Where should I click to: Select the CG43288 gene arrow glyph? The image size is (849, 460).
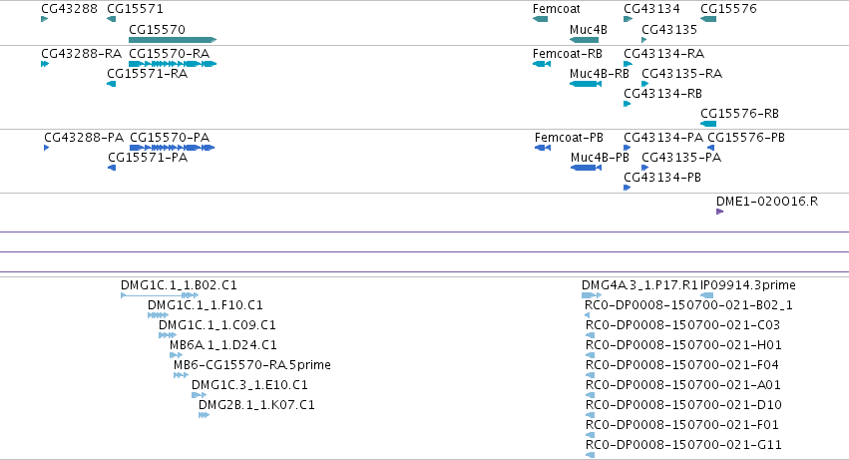(x=45, y=19)
